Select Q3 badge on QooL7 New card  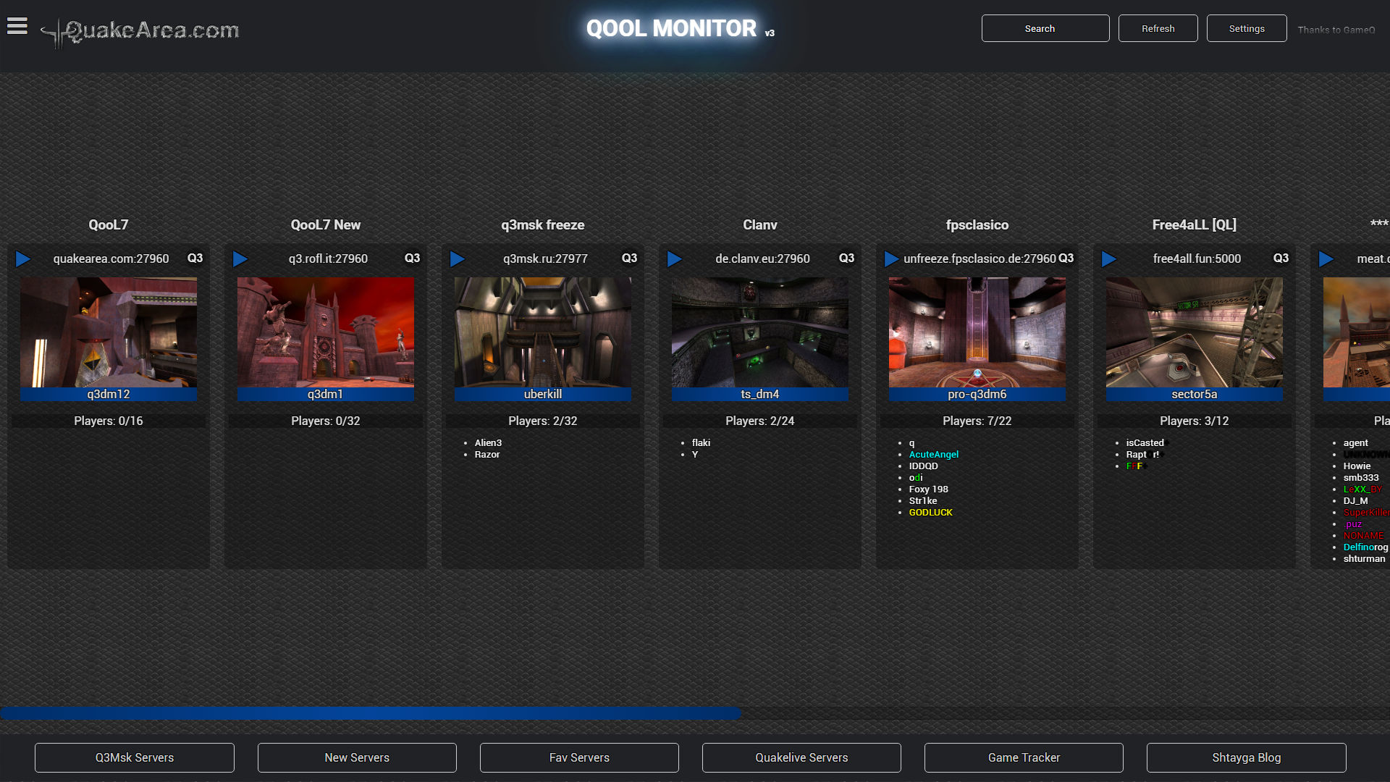[412, 258]
